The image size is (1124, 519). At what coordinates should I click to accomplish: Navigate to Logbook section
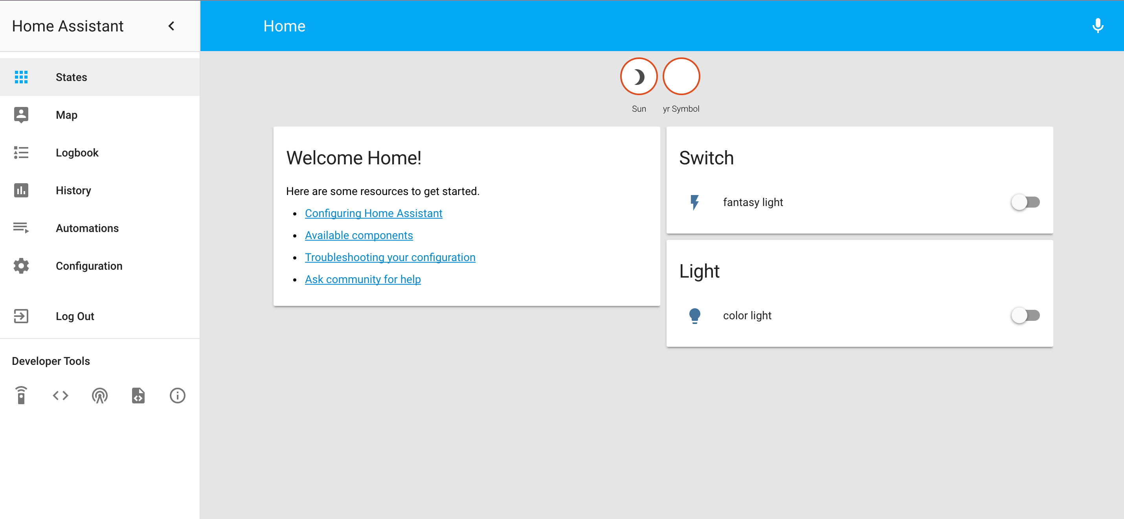pos(77,152)
